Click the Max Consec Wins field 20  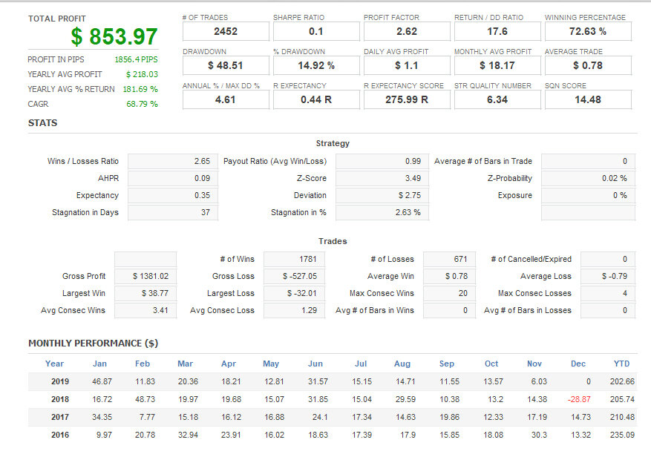(449, 293)
